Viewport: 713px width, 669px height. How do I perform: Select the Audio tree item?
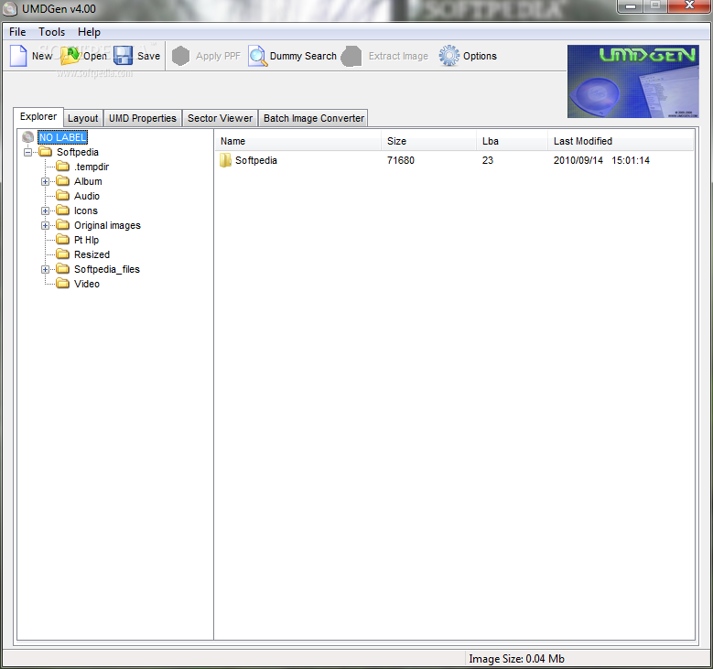[x=86, y=196]
